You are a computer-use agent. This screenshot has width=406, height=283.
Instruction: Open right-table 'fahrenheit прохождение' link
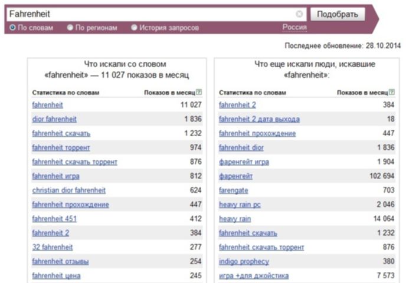(x=257, y=133)
